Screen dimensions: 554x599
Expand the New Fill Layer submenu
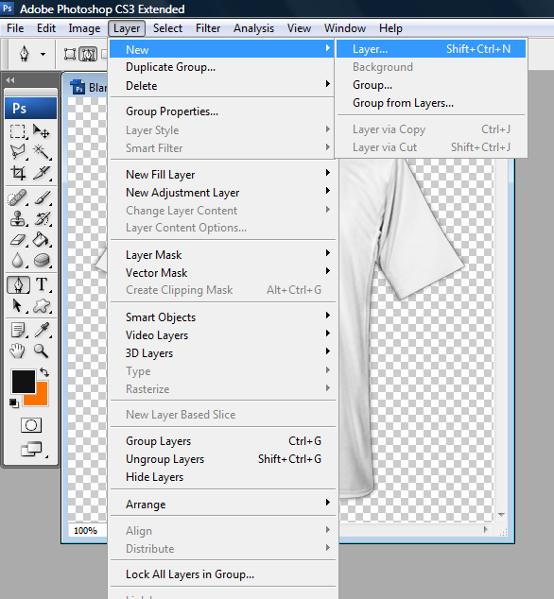pos(222,175)
